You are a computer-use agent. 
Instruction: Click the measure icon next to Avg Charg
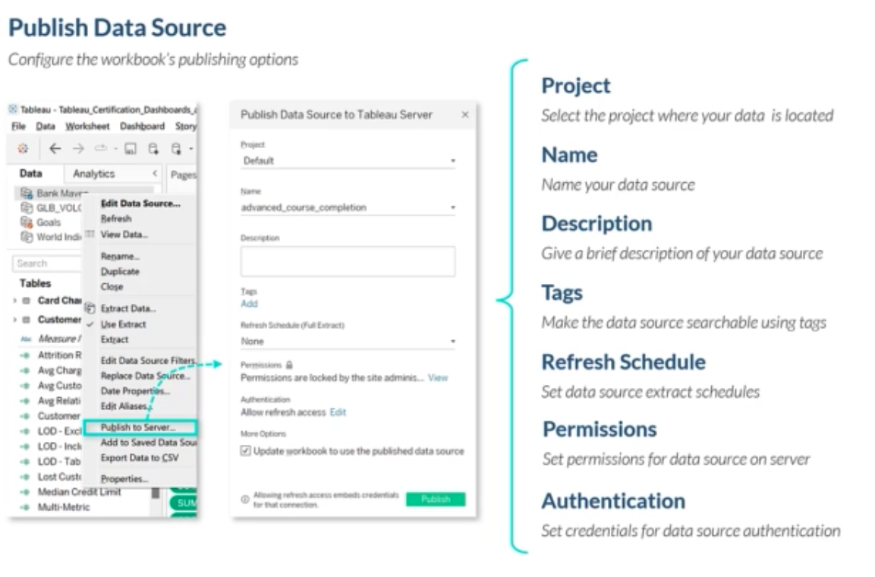[x=25, y=370]
